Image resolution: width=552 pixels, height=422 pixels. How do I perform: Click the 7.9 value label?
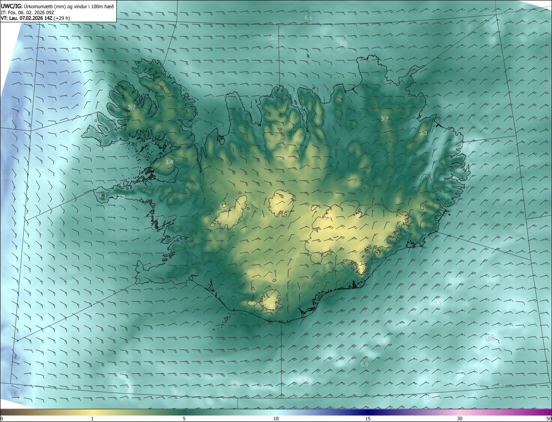pyautogui.click(x=121, y=197)
